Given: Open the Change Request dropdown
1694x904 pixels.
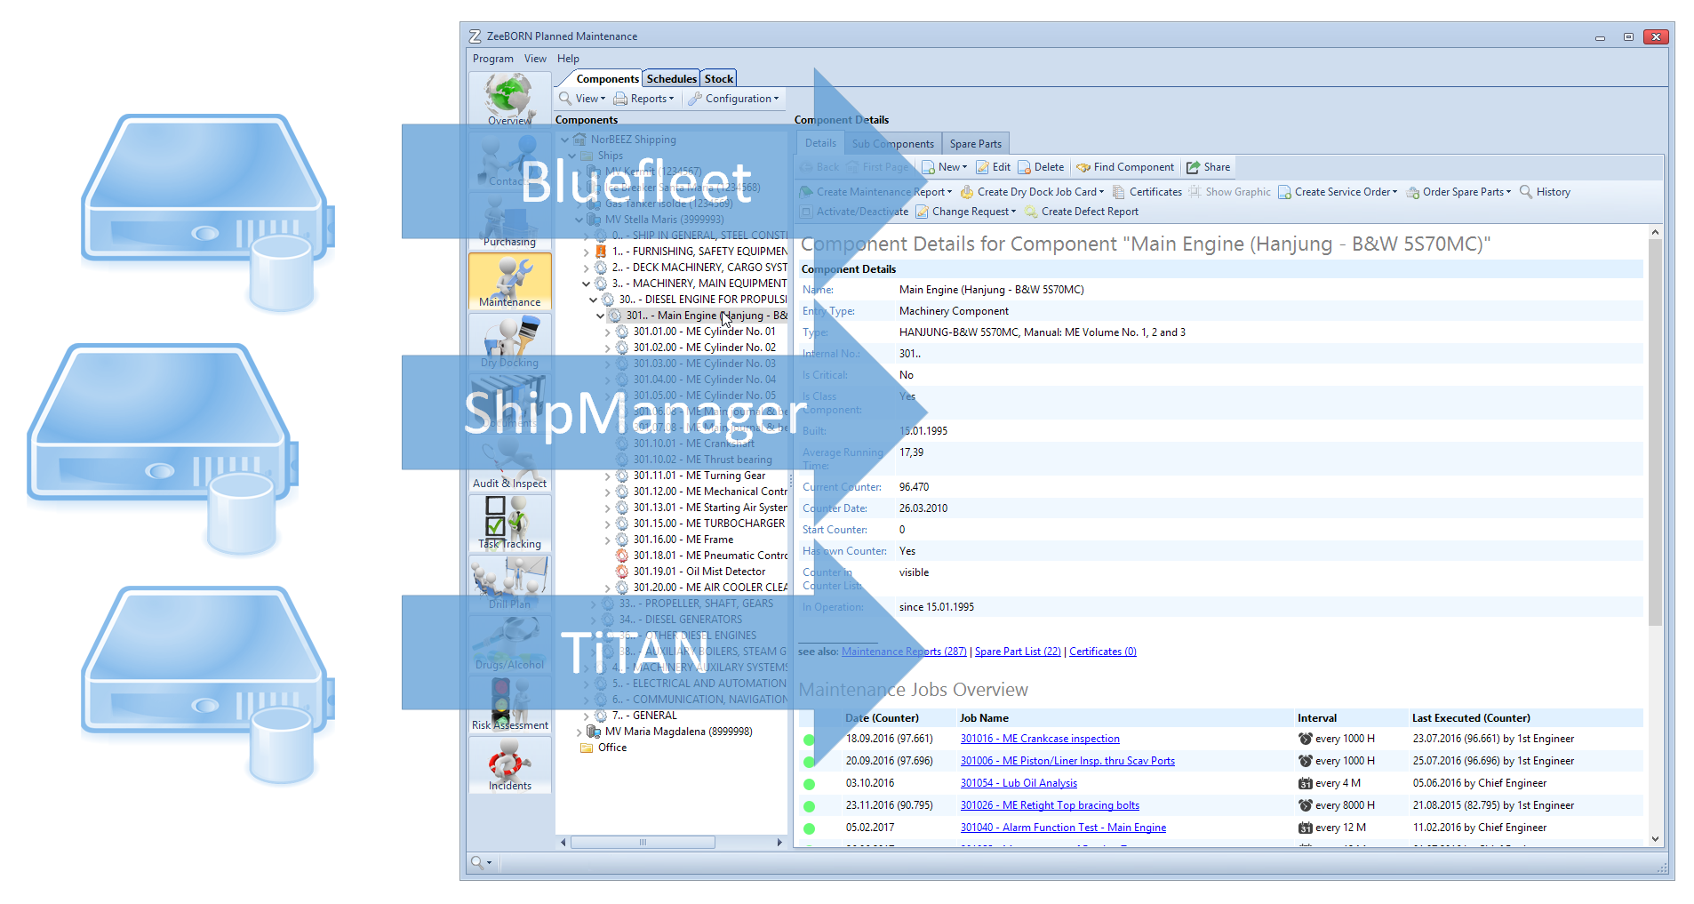Looking at the screenshot, I should 966,212.
